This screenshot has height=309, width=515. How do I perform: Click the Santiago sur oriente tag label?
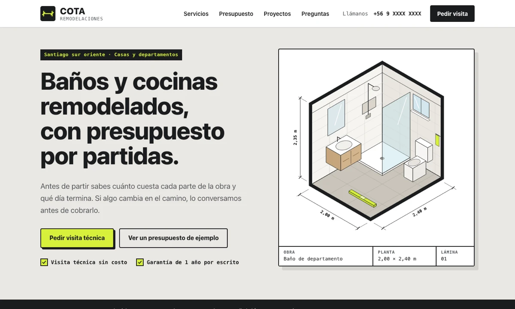pos(111,55)
